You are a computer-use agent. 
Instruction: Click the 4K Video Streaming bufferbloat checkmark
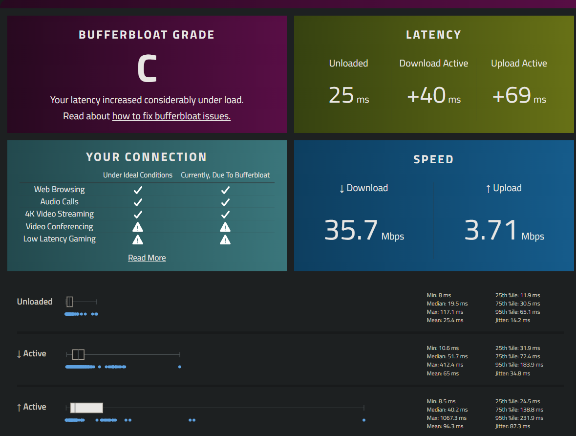(x=225, y=214)
